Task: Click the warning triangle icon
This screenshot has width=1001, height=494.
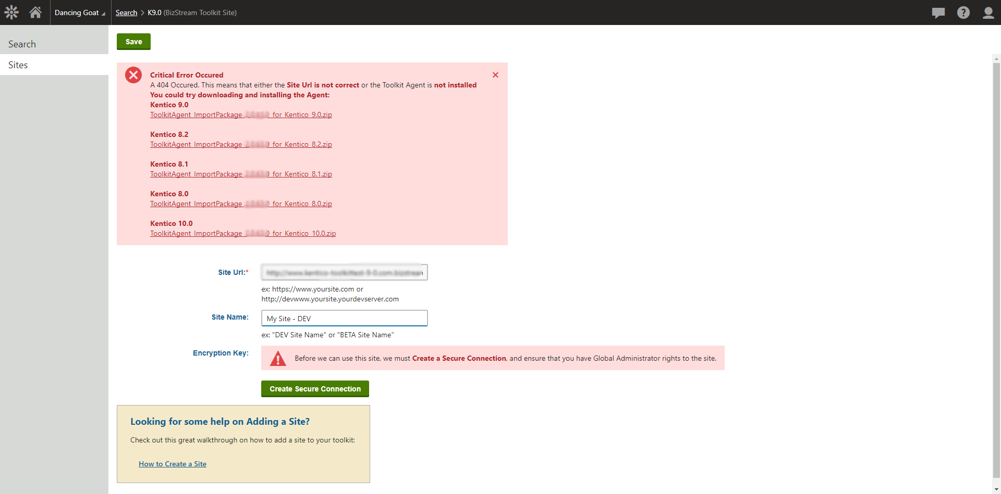Action: pyautogui.click(x=278, y=358)
